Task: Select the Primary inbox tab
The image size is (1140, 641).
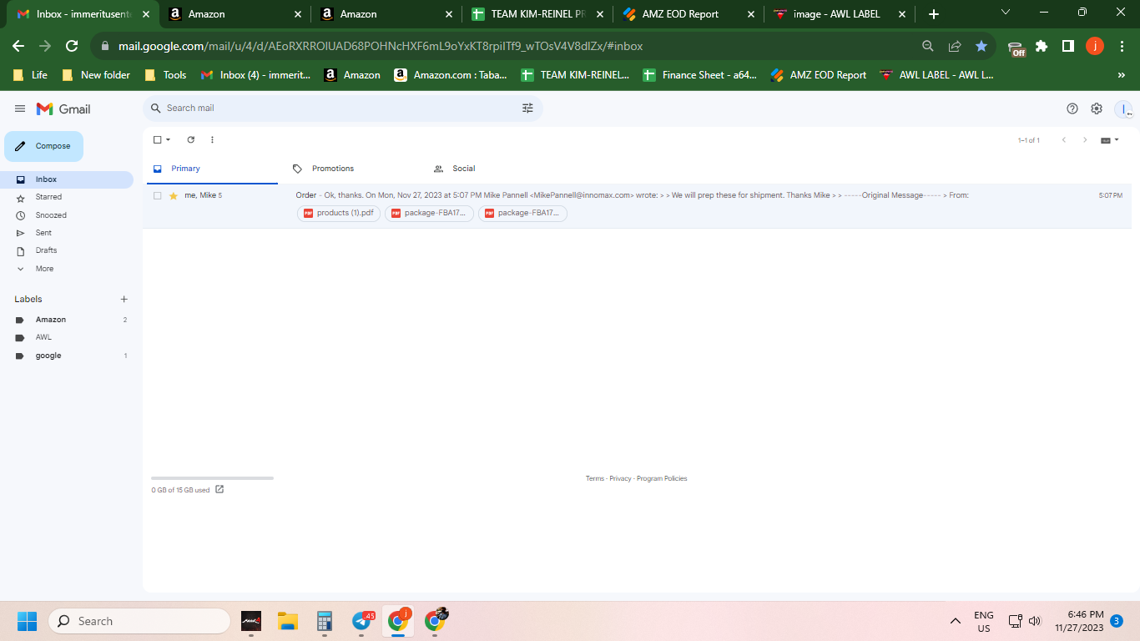Action: pos(210,169)
